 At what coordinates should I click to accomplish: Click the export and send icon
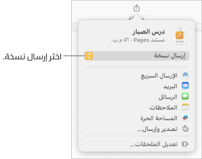pos(186,129)
